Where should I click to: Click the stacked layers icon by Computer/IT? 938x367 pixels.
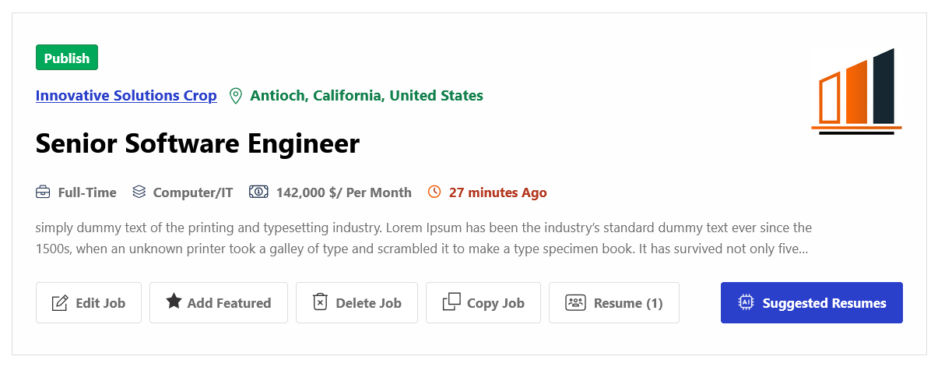[139, 192]
